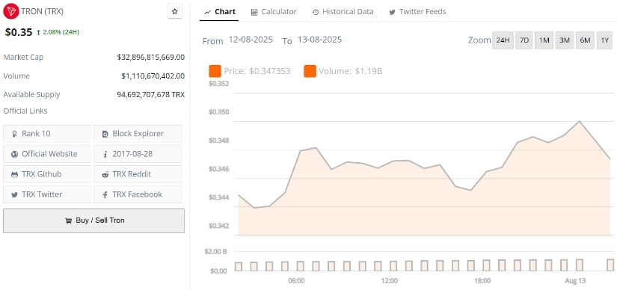Viewport: 617px width, 290px height.
Task: Set chart zoom to 7D
Action: coord(524,40)
